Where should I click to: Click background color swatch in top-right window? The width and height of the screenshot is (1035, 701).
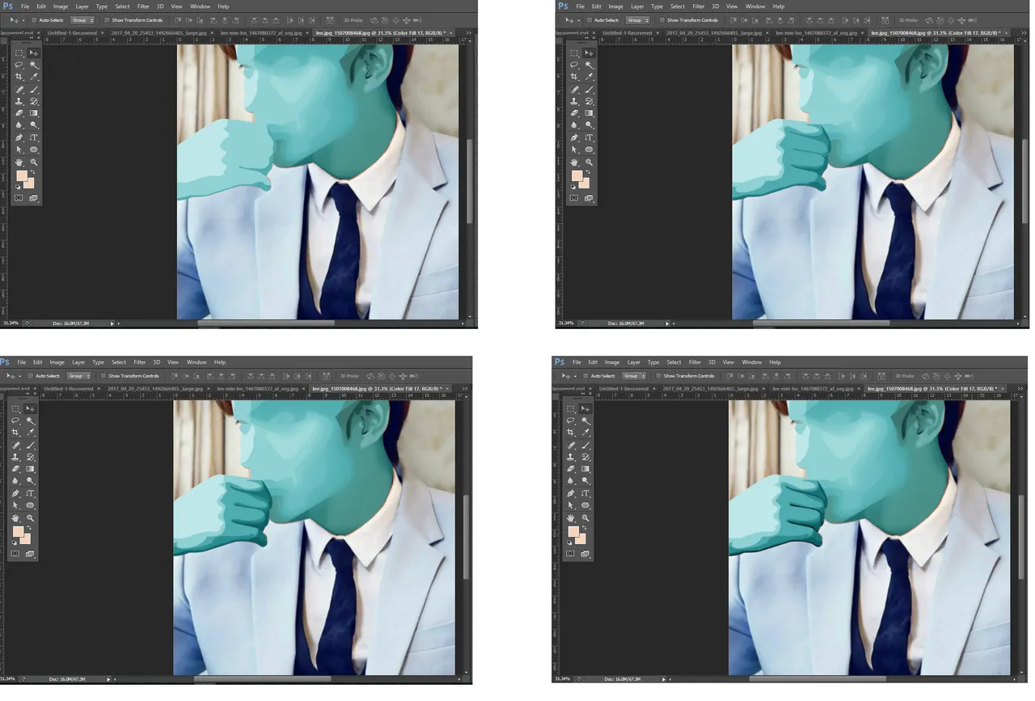585,184
